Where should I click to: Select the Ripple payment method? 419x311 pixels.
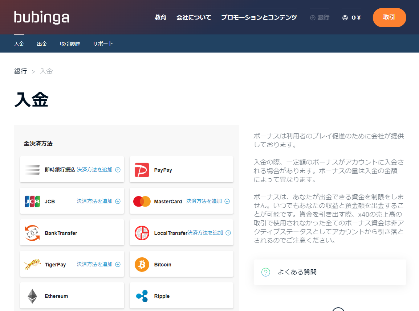pos(182,295)
